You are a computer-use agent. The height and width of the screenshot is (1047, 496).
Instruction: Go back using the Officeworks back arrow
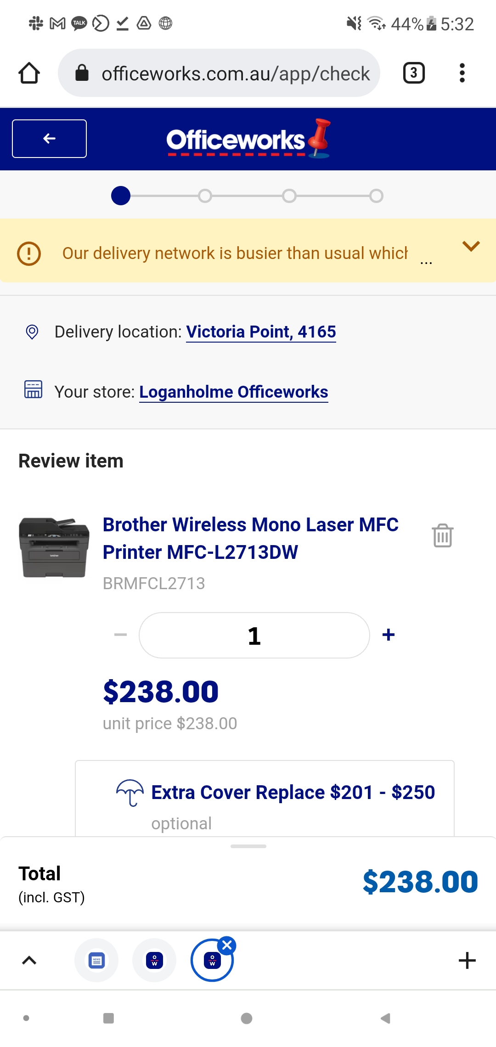click(x=50, y=139)
